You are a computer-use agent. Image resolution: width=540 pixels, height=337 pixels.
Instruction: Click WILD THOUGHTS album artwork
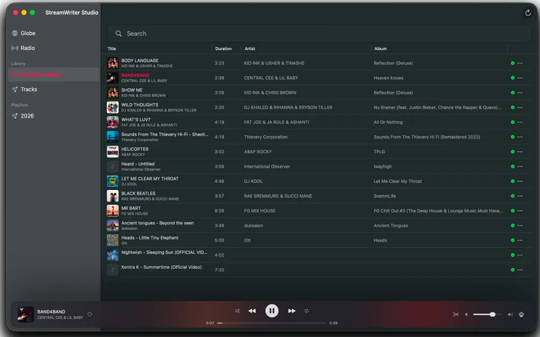(x=112, y=108)
